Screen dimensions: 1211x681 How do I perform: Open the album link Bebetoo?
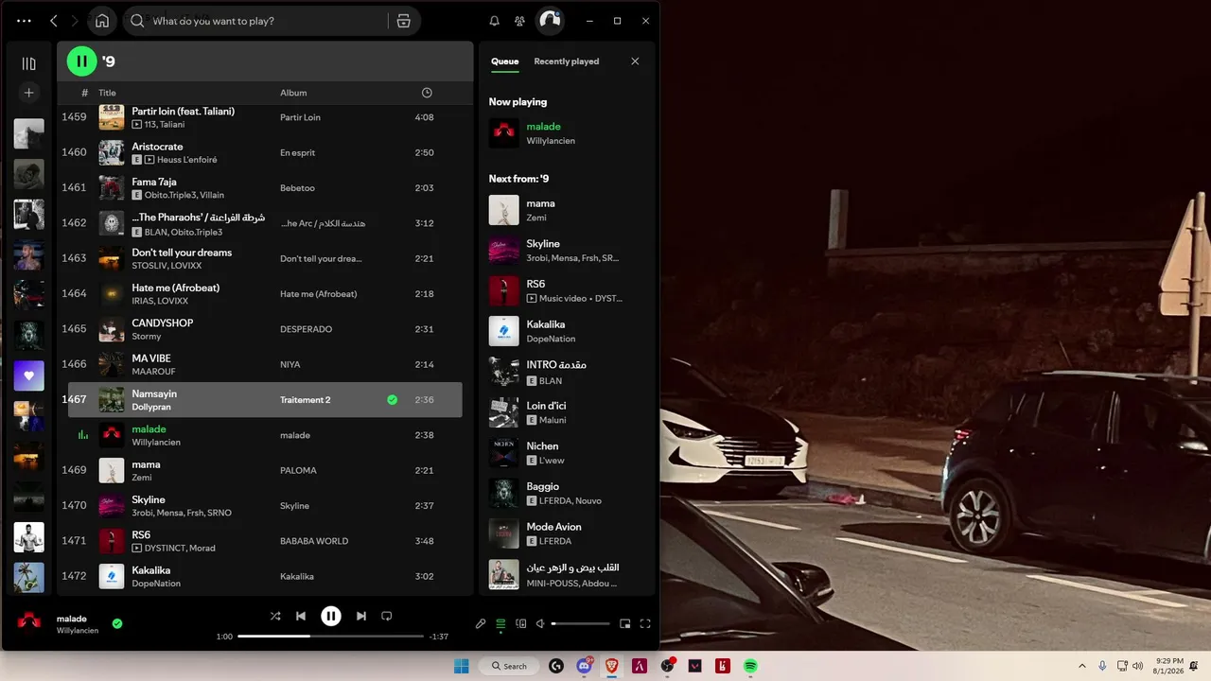click(x=297, y=188)
